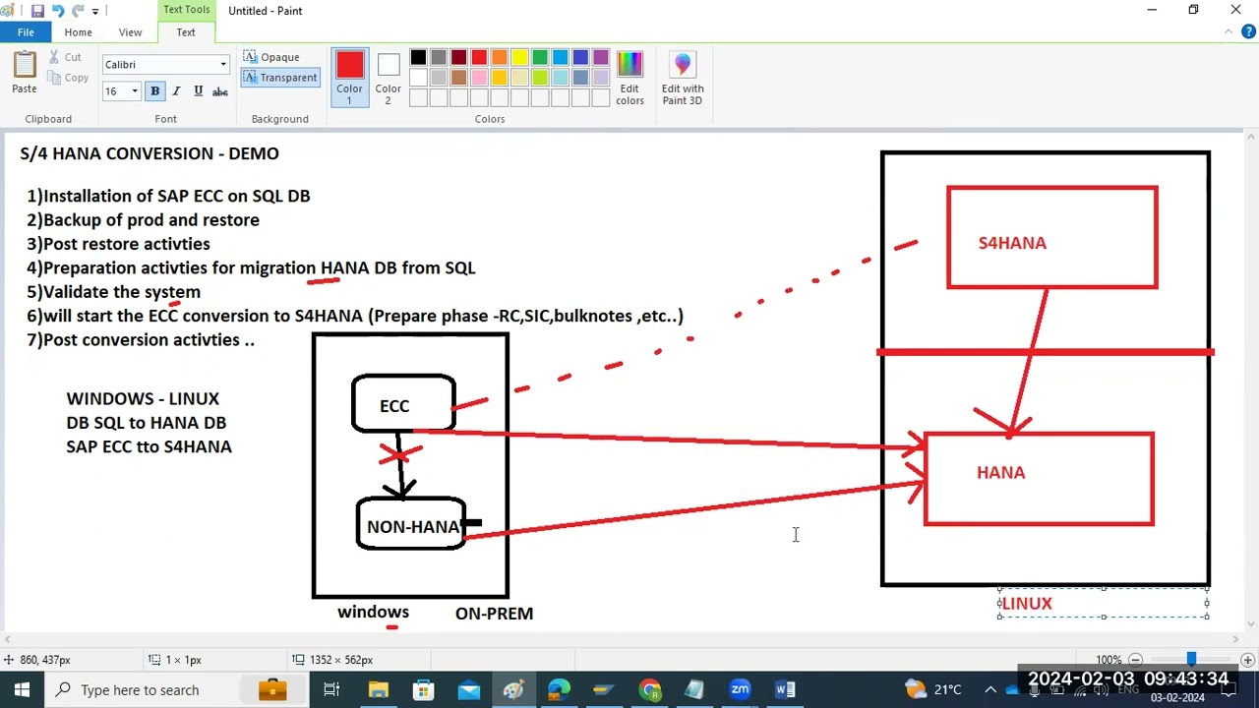Pick the black color swatch
This screenshot has height=708, width=1259.
pos(418,58)
